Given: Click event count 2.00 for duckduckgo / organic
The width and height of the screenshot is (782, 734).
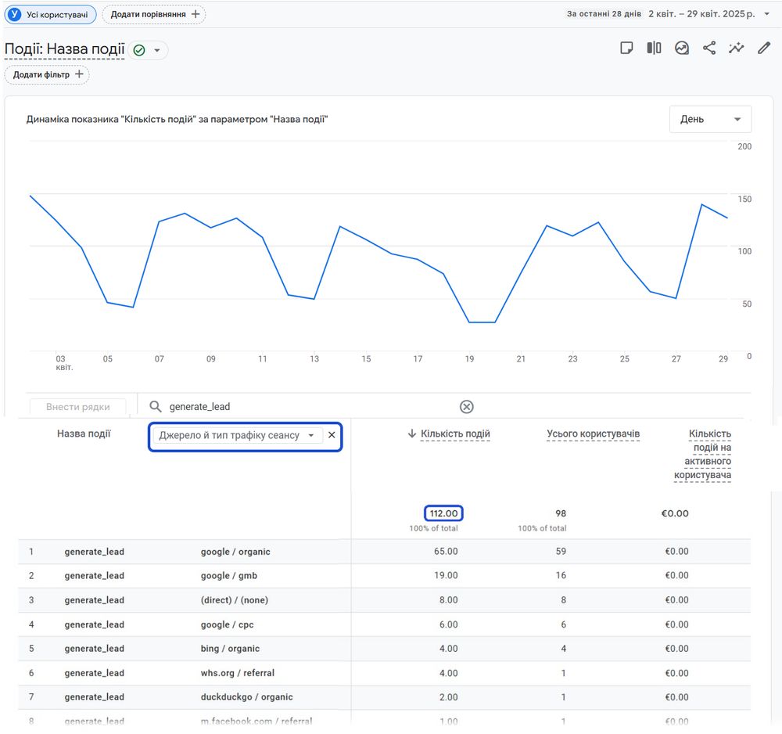Looking at the screenshot, I should point(448,696).
